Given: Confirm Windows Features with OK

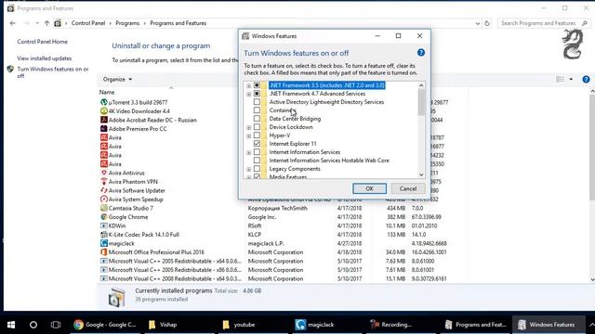Looking at the screenshot, I should click(x=369, y=188).
